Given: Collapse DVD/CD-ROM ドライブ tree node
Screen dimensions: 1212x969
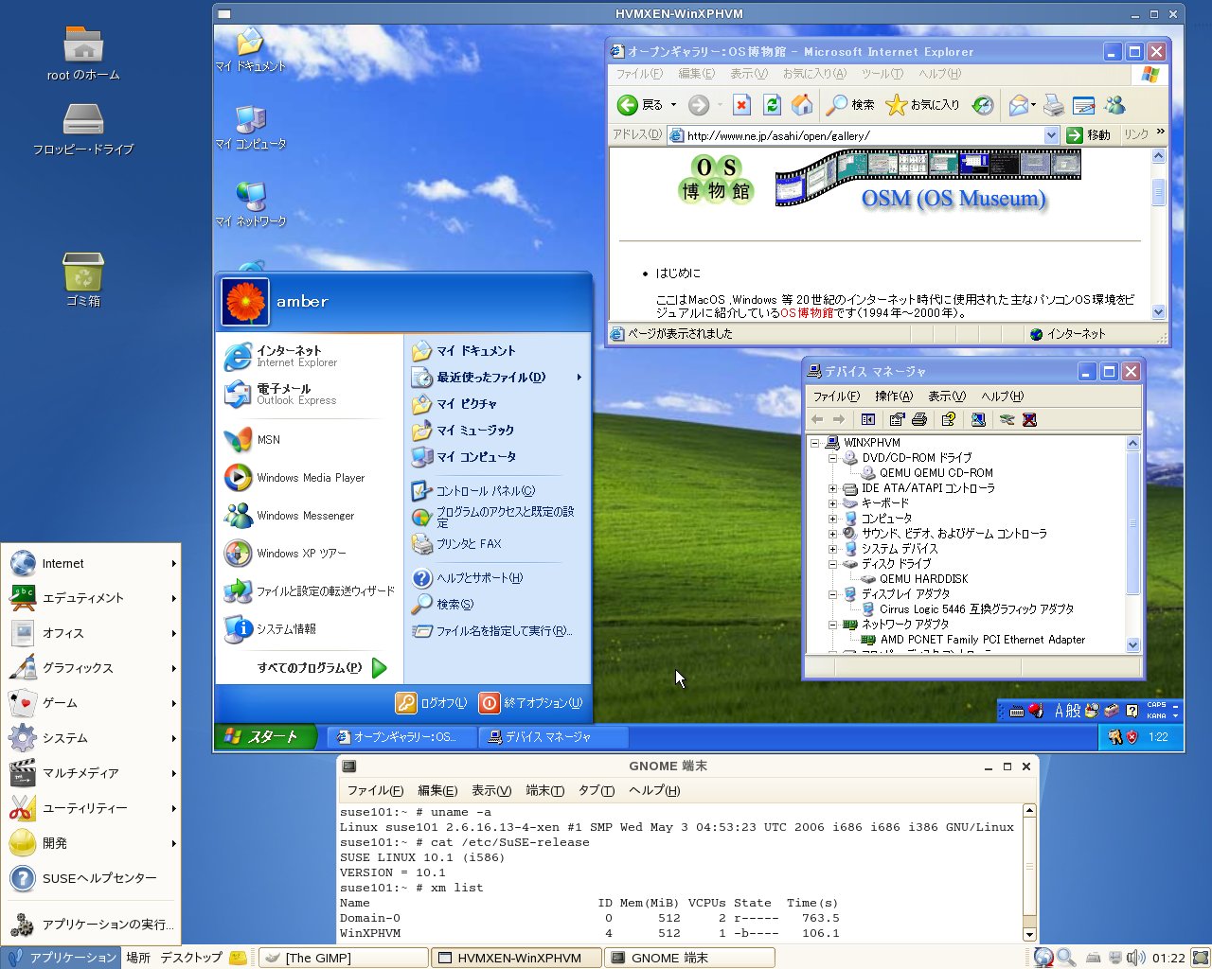Looking at the screenshot, I should (832, 458).
